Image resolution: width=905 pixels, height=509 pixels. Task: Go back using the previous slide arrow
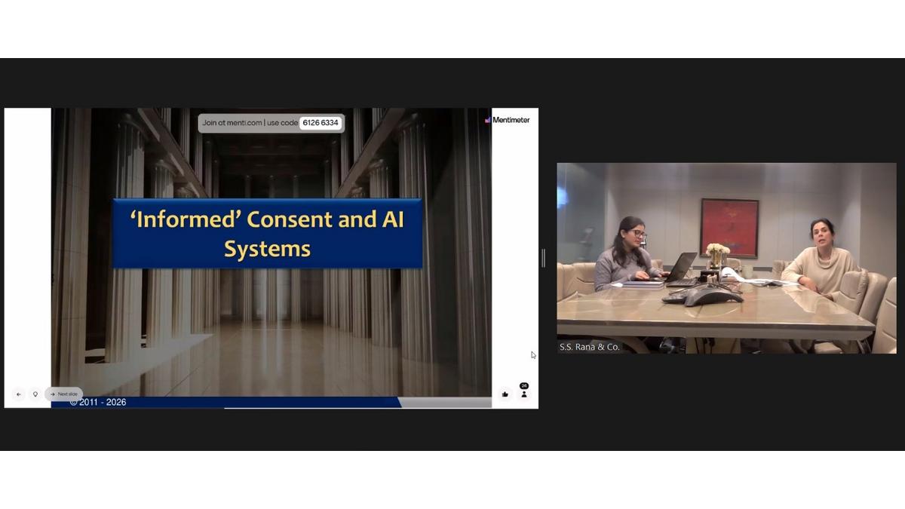[x=19, y=394]
